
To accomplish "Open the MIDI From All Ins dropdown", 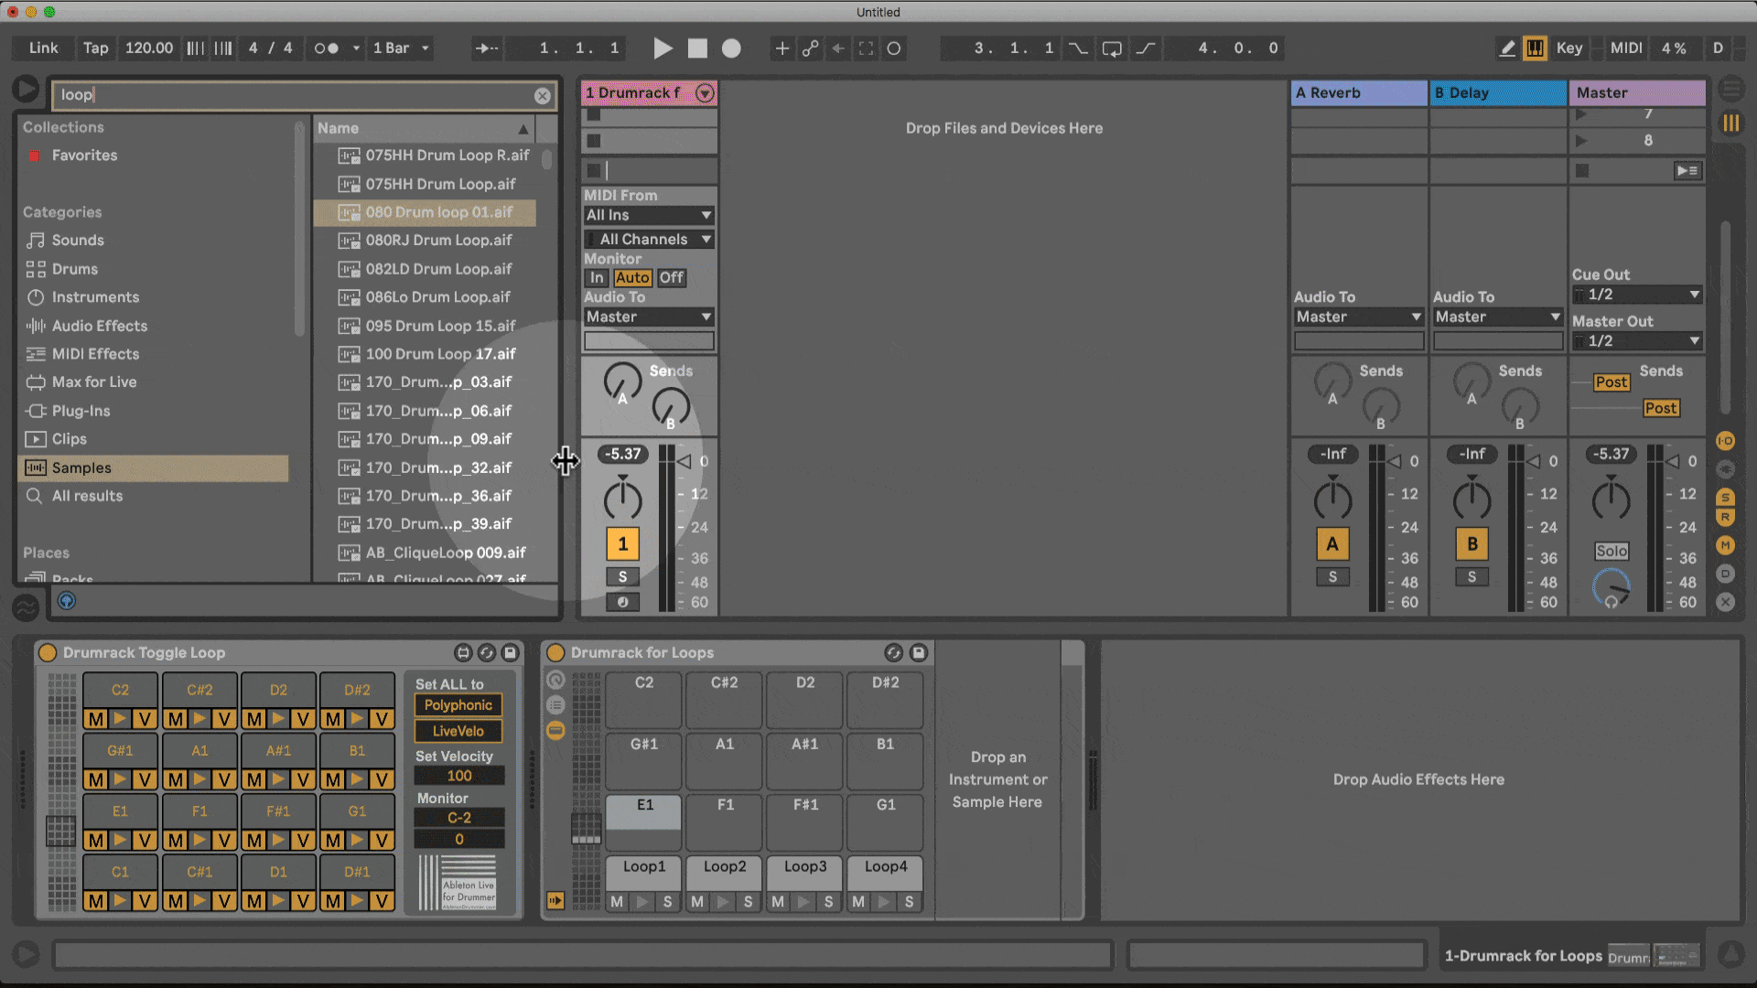I will click(649, 215).
